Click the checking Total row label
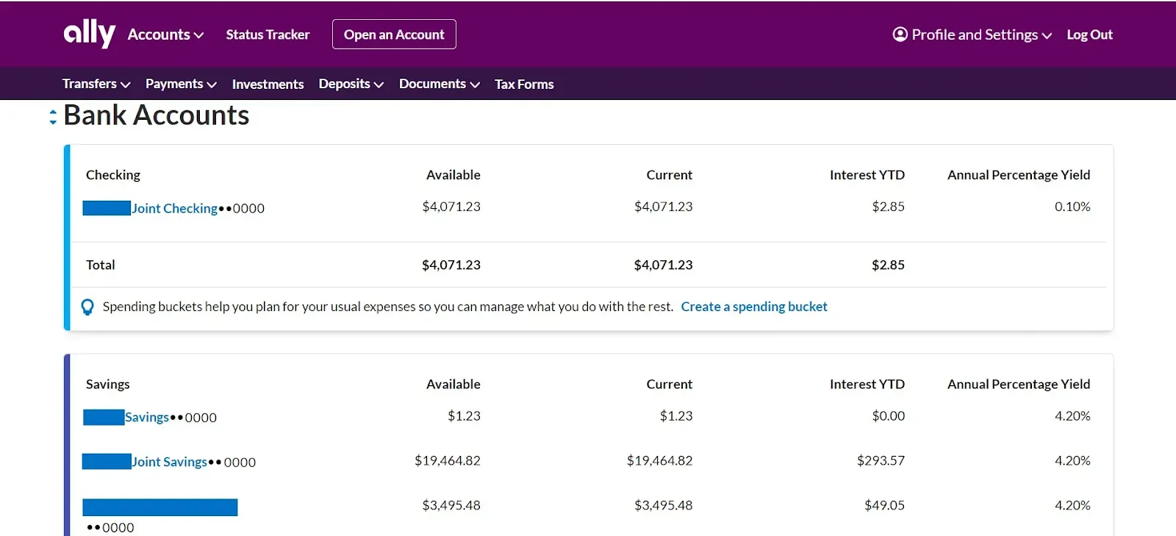1176x536 pixels. click(101, 265)
